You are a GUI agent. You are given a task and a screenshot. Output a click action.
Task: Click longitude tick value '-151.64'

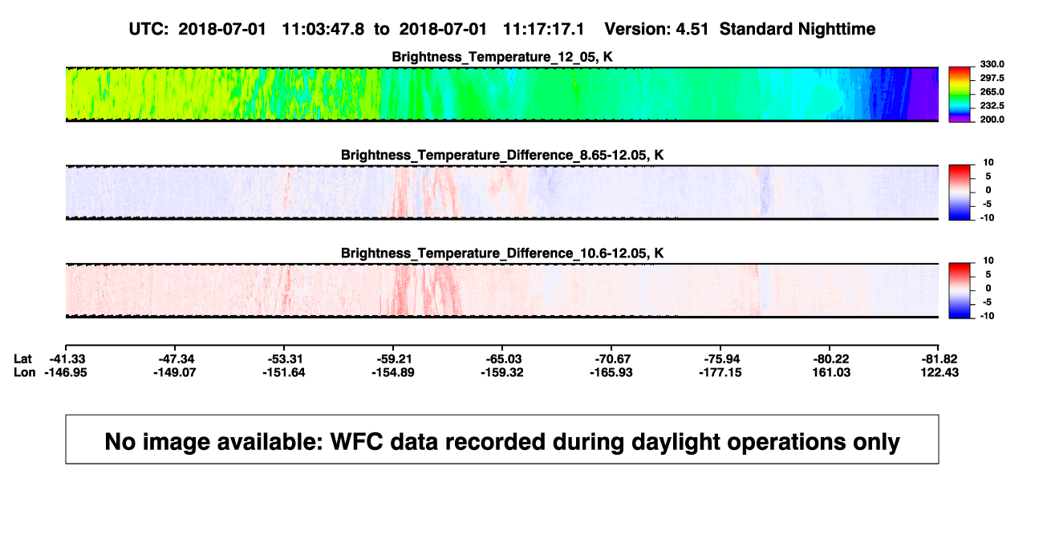click(284, 372)
